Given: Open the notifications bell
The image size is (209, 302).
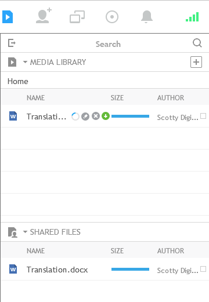Looking at the screenshot, I should pyautogui.click(x=147, y=17).
